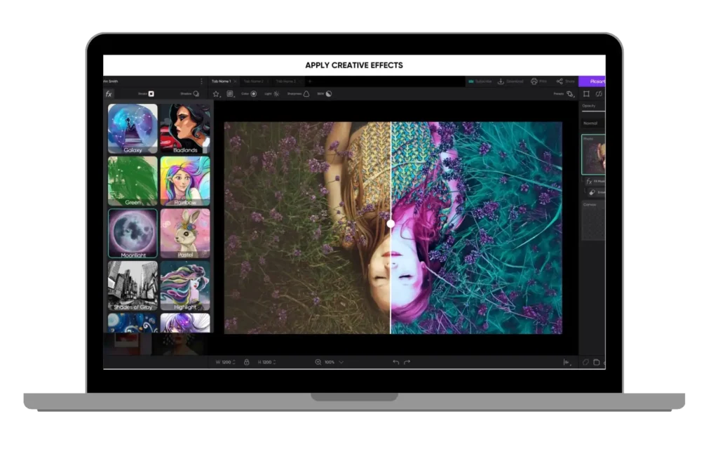Click the zoom magnifier icon

318,362
